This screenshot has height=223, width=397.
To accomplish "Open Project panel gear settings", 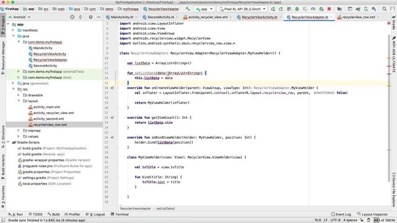I will coord(91,17).
